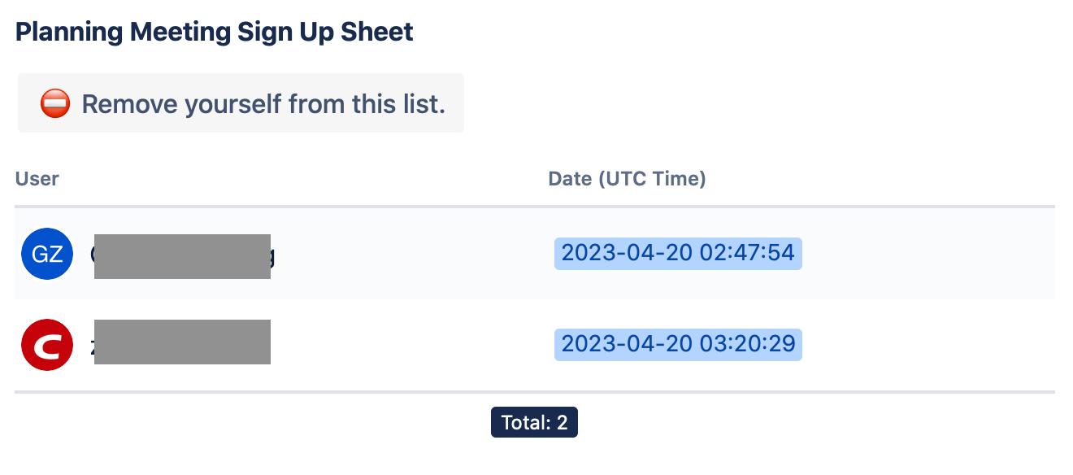
Task: Click the visible letter g after first redacted name
Action: point(273,257)
